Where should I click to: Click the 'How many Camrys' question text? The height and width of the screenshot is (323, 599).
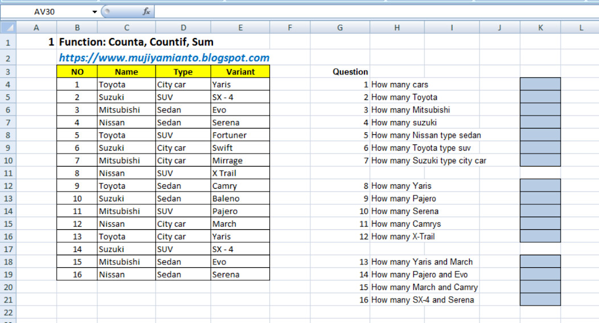406,224
